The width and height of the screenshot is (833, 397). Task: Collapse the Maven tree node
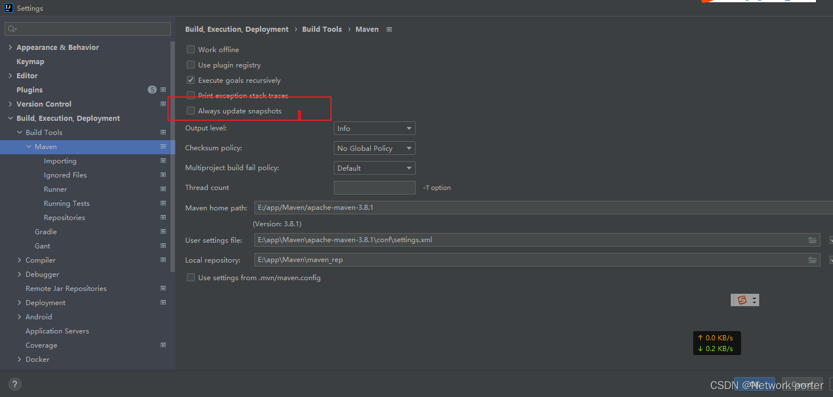click(29, 147)
